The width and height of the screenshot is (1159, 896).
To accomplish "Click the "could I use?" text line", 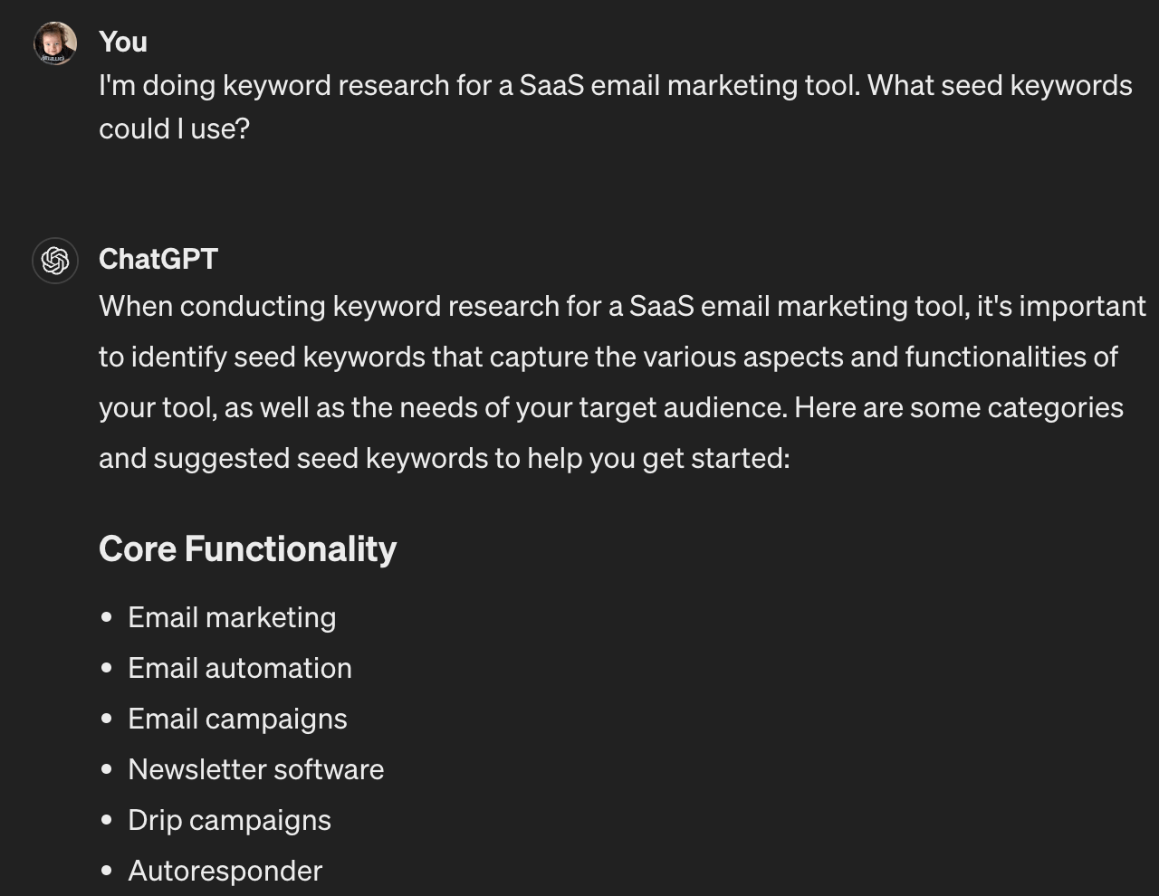I will tap(174, 129).
